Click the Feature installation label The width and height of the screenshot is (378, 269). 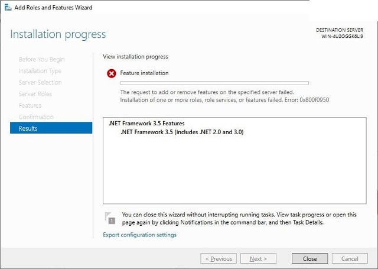[144, 73]
